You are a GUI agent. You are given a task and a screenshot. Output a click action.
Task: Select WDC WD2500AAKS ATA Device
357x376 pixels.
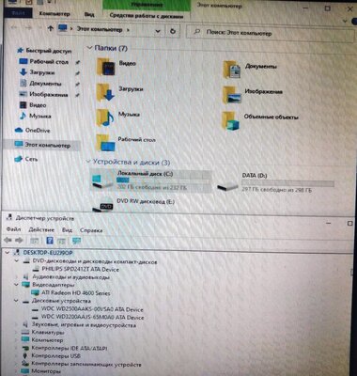[92, 309]
